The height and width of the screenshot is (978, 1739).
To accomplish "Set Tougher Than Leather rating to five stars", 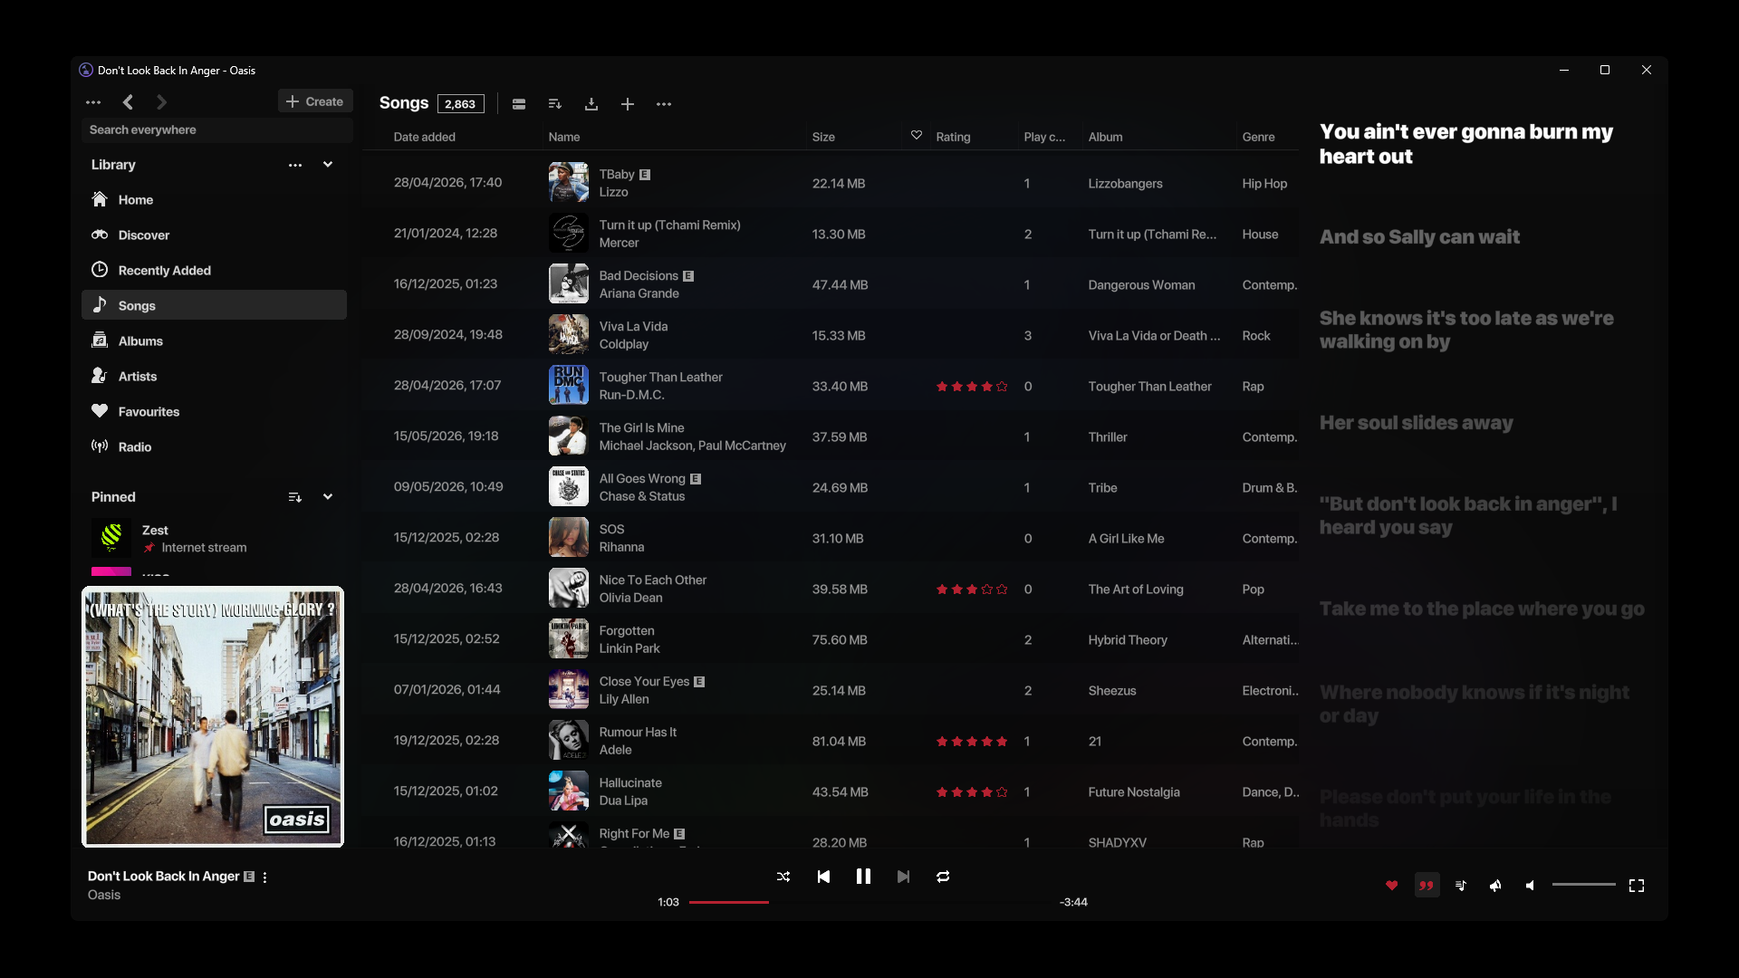I will point(1002,387).
